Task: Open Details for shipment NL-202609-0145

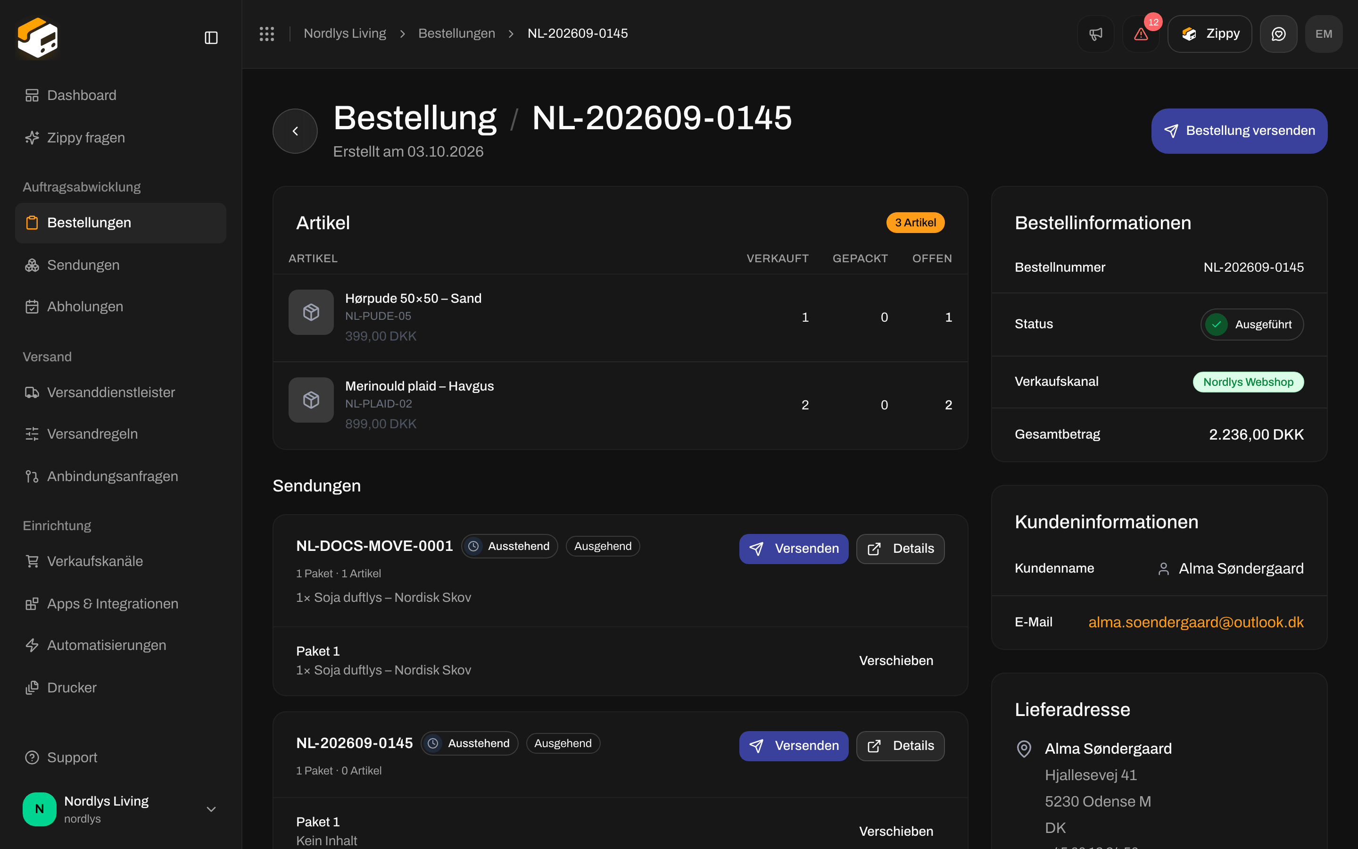Action: pyautogui.click(x=900, y=746)
